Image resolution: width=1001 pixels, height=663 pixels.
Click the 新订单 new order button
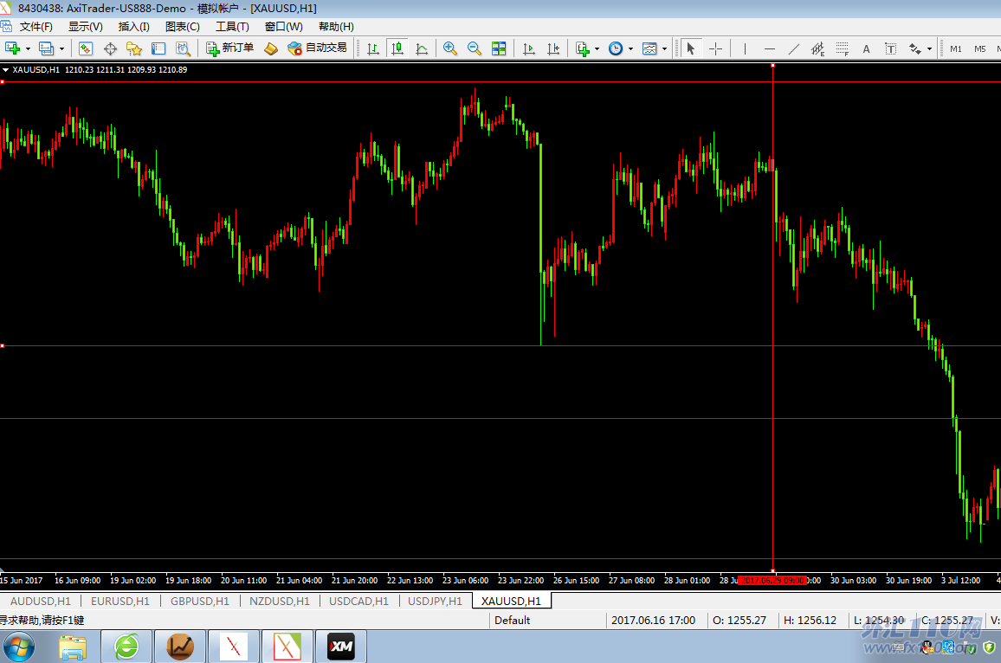(229, 48)
